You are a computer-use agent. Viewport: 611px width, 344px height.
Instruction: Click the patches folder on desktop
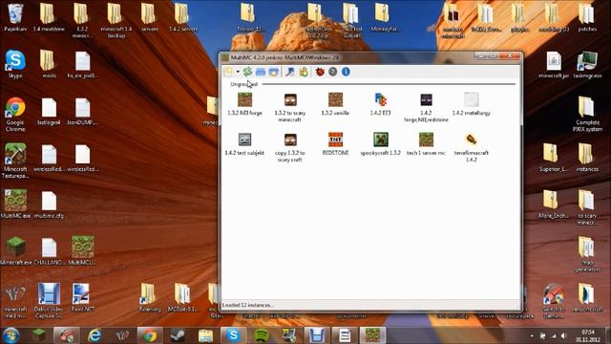point(587,17)
